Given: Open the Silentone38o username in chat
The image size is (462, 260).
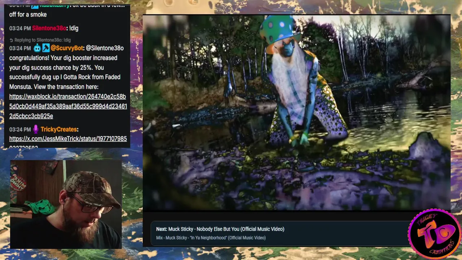Looking at the screenshot, I should click(49, 28).
